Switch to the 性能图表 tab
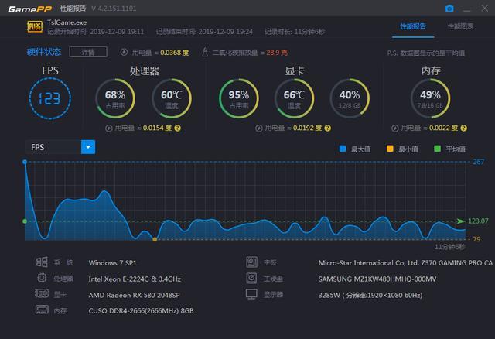 click(x=460, y=26)
